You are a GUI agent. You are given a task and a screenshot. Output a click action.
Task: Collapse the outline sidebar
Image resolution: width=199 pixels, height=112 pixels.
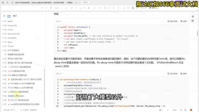[x=4, y=16]
